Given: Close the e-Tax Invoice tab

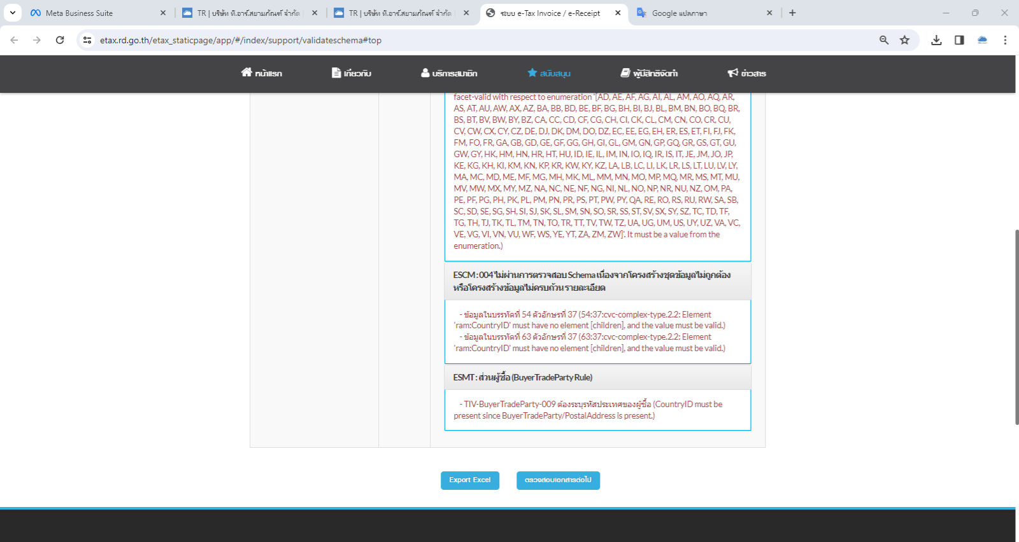Looking at the screenshot, I should 618,13.
